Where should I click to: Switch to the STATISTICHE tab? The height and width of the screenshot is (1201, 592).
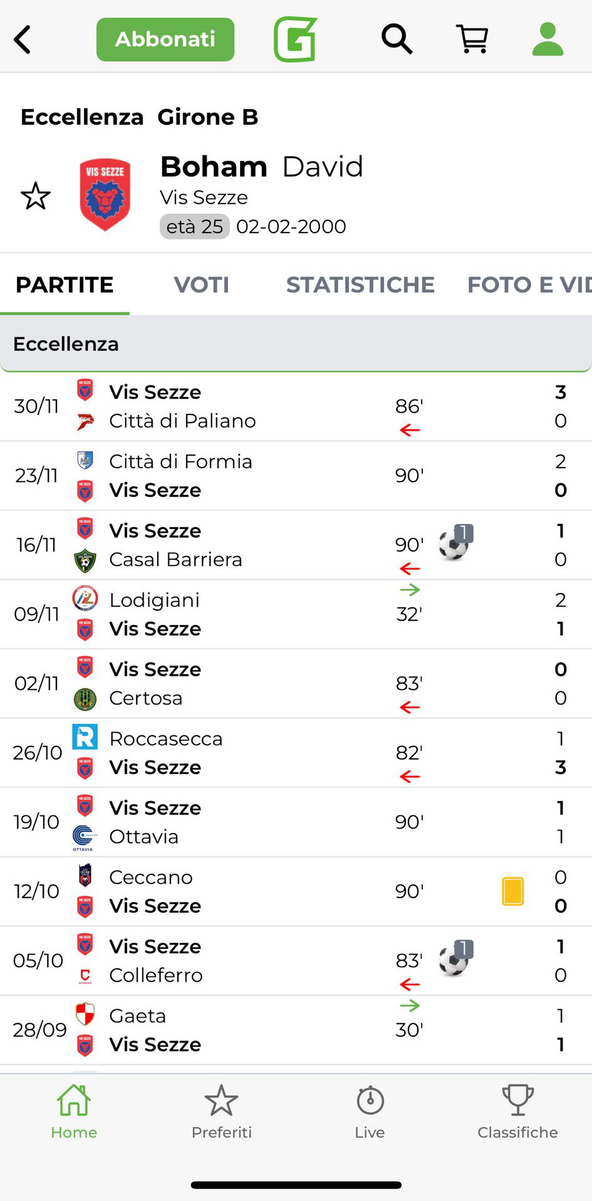pos(360,285)
